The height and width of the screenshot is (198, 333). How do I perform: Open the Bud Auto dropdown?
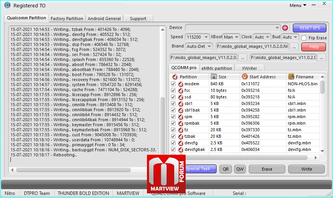click(x=290, y=37)
